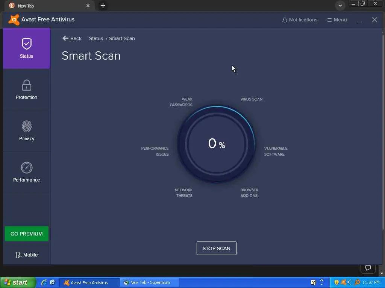Click the magnifier tray icon
Screen dimensions: 385x288
(357, 283)
